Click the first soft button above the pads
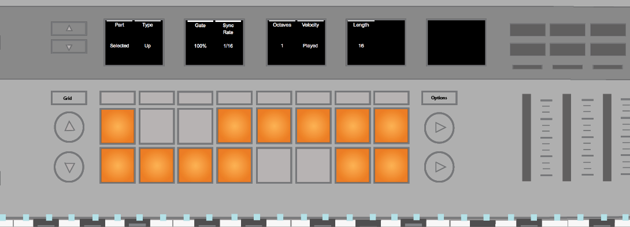Image resolution: width=630 pixels, height=227 pixels. click(117, 98)
